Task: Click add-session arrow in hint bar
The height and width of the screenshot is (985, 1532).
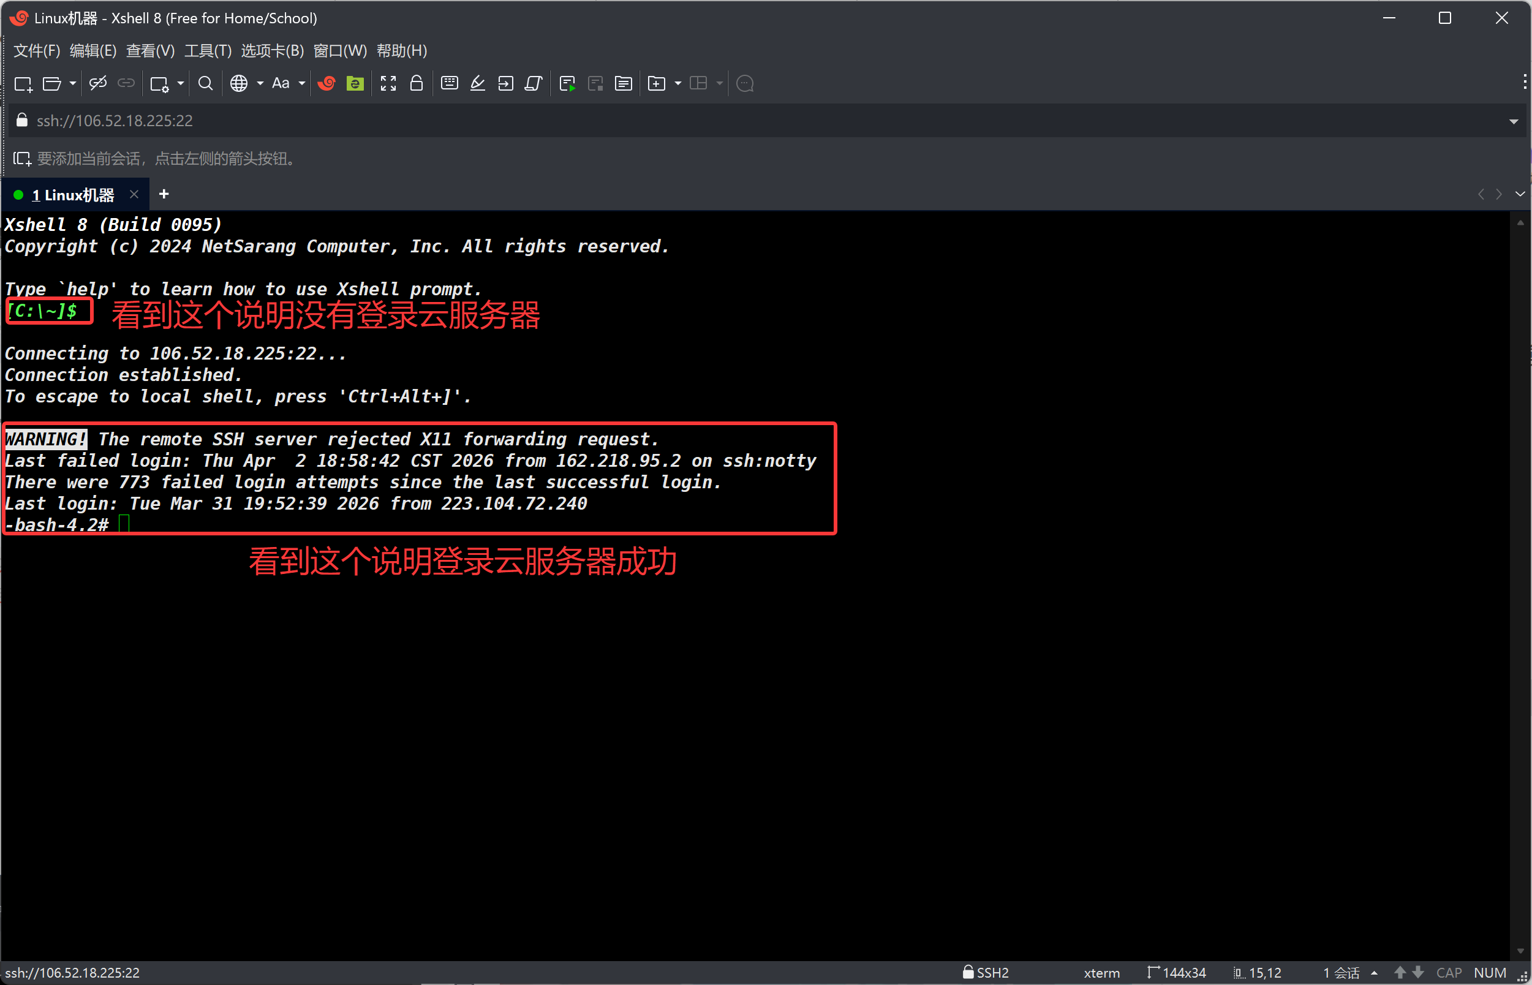Action: tap(21, 159)
